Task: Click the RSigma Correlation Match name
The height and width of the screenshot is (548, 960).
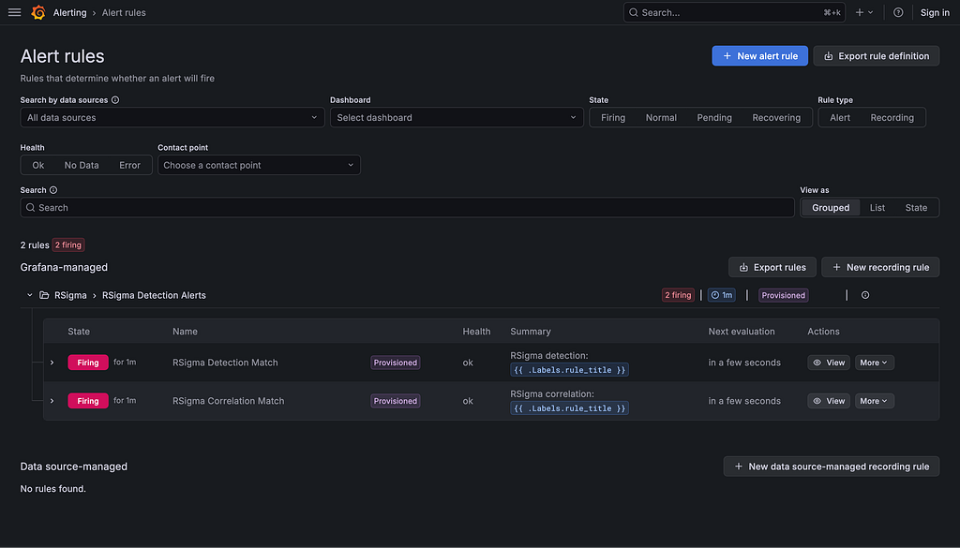Action: coord(229,401)
